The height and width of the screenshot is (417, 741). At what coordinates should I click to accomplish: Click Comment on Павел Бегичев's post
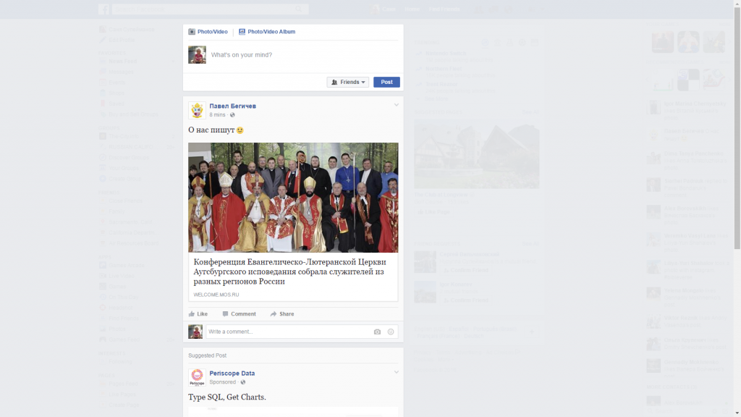click(239, 314)
